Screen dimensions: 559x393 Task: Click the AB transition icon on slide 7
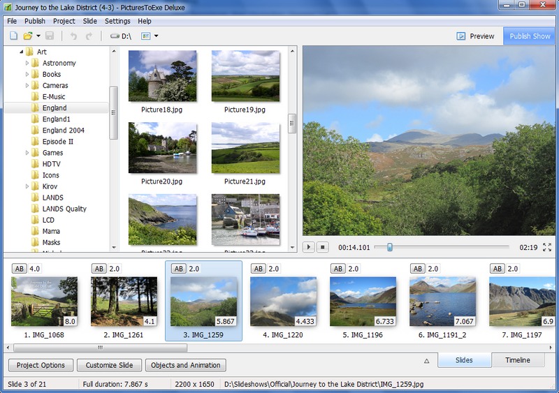tap(498, 269)
